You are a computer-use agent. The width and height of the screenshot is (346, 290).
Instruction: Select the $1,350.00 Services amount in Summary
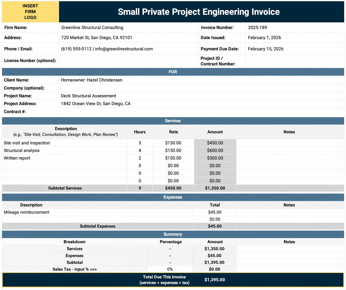pyautogui.click(x=215, y=249)
